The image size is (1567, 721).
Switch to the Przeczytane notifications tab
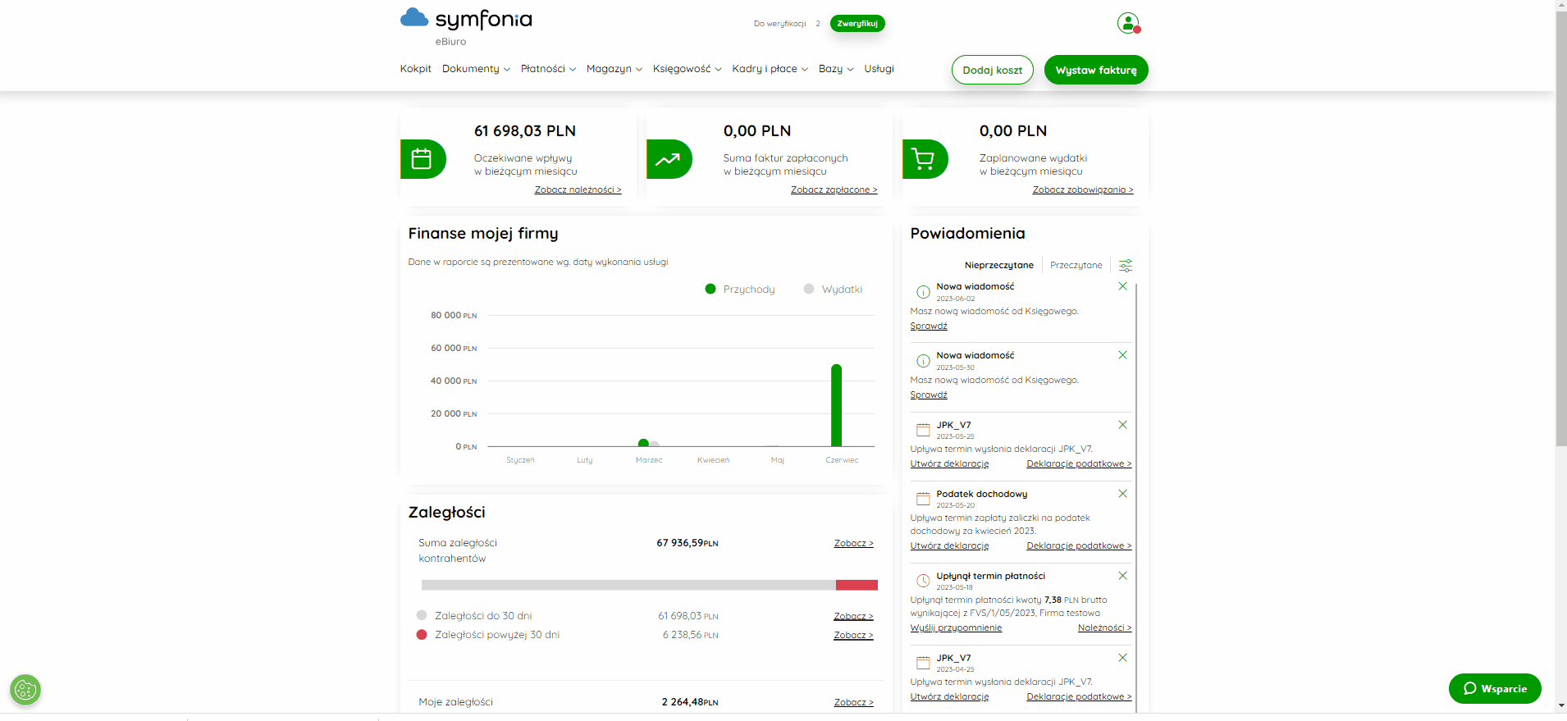tap(1076, 265)
